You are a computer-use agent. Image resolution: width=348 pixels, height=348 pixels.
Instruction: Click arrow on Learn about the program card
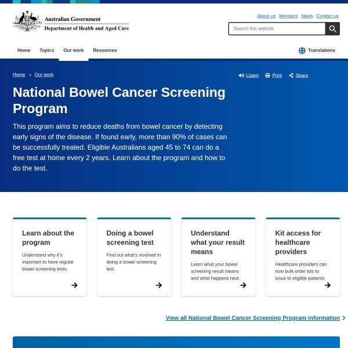[74, 285]
